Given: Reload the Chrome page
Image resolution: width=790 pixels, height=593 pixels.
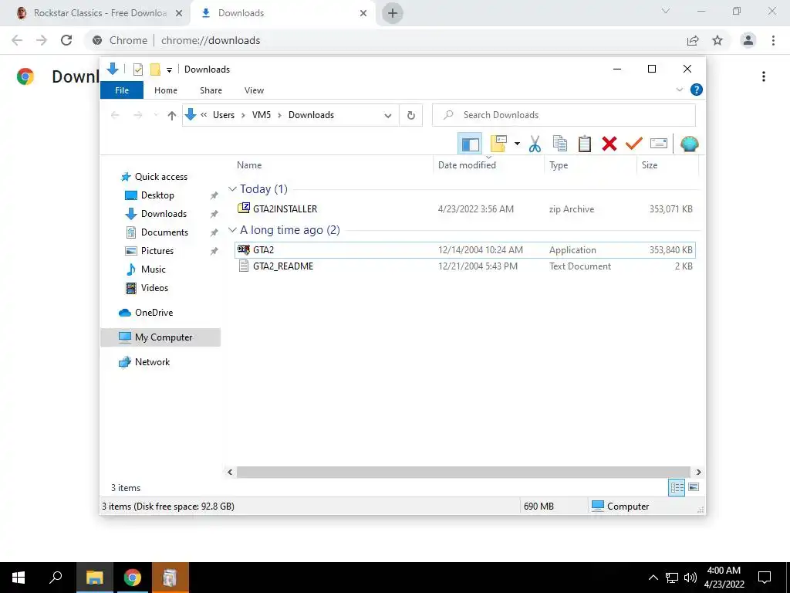Looking at the screenshot, I should click(66, 40).
